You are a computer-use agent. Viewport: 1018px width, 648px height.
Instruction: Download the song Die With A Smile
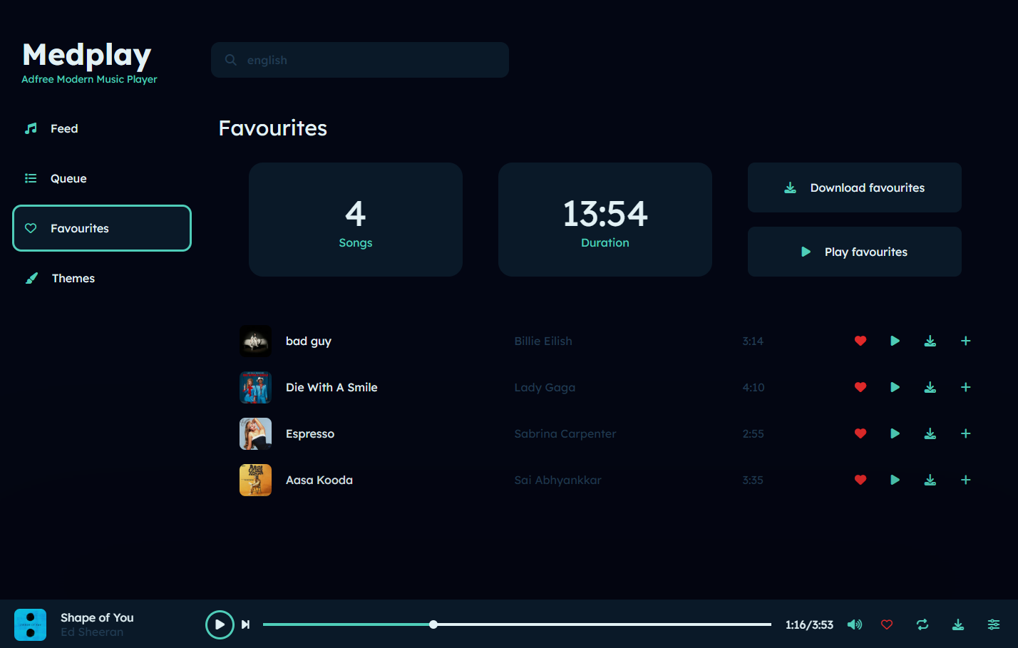[x=930, y=387]
